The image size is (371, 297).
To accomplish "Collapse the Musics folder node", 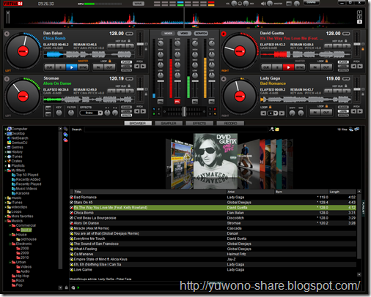I will [x=5, y=221].
